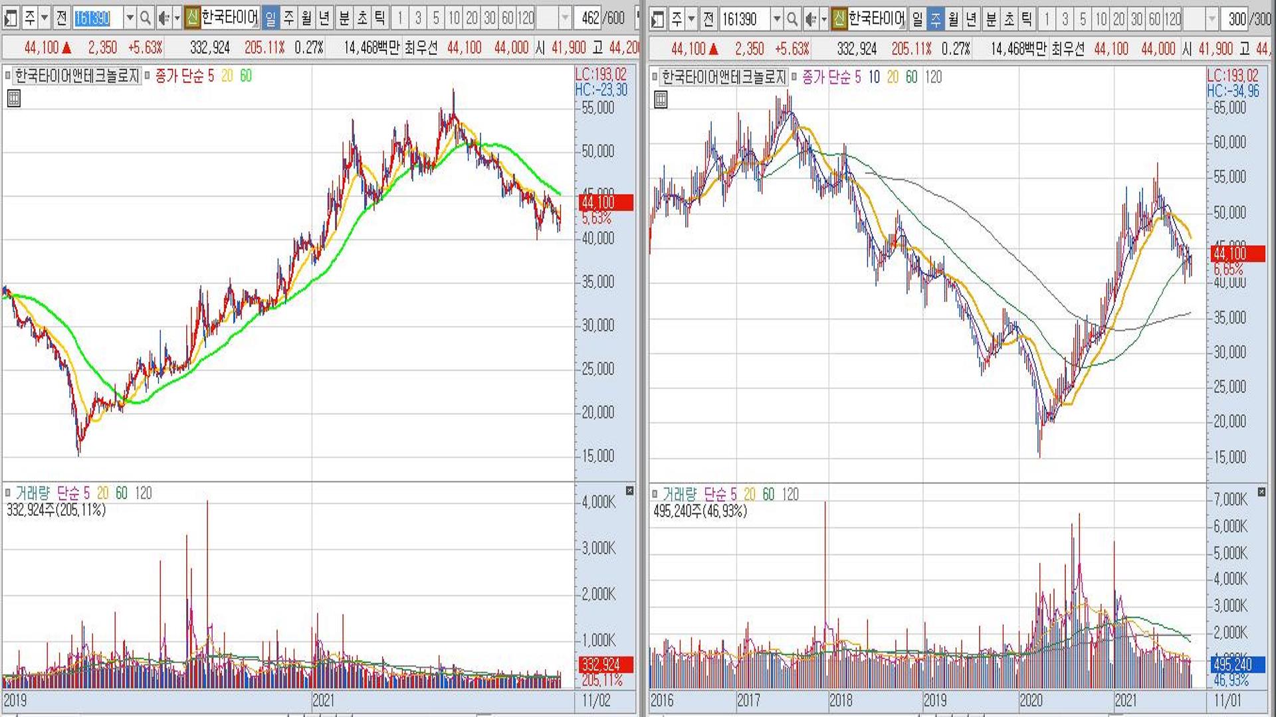
Task: Close the right volume panel with its X
Action: coord(1261,492)
